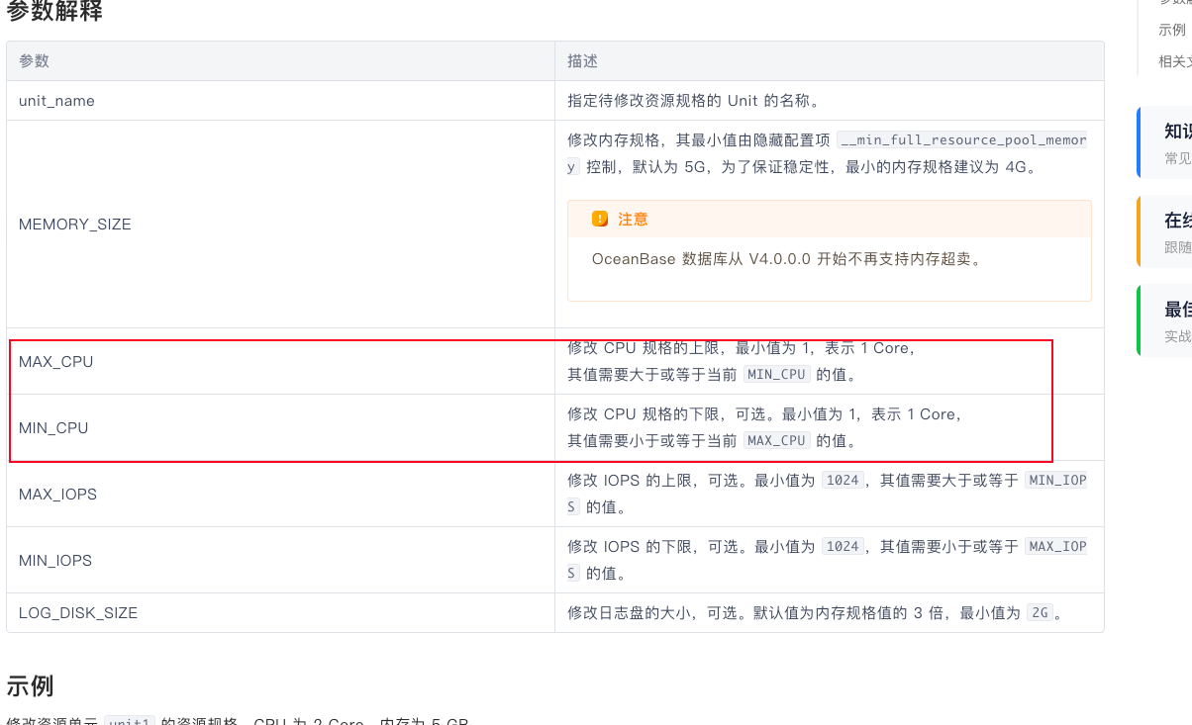Click the MIN_CPU parameter cell
Screen dimensions: 1192x725
click(x=280, y=428)
